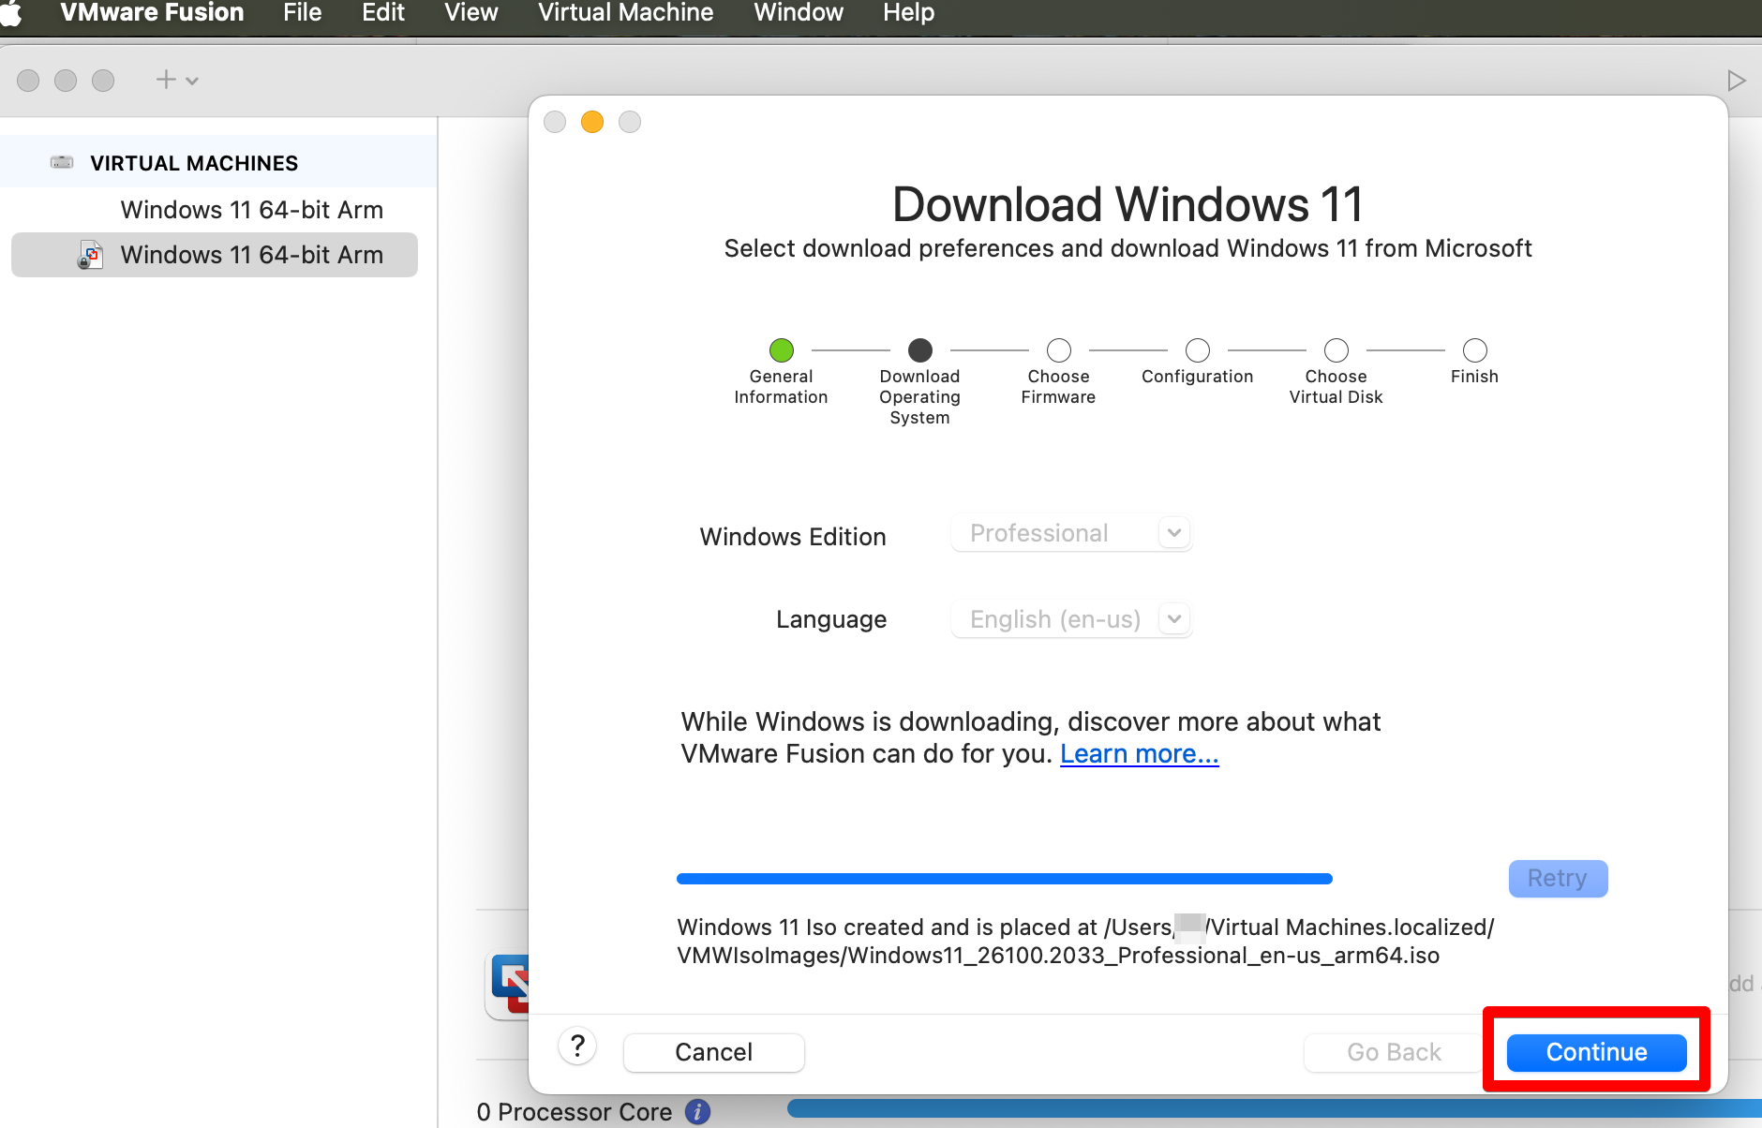Click the play start VM icon
Screen dimensions: 1762x1128
[1736, 81]
